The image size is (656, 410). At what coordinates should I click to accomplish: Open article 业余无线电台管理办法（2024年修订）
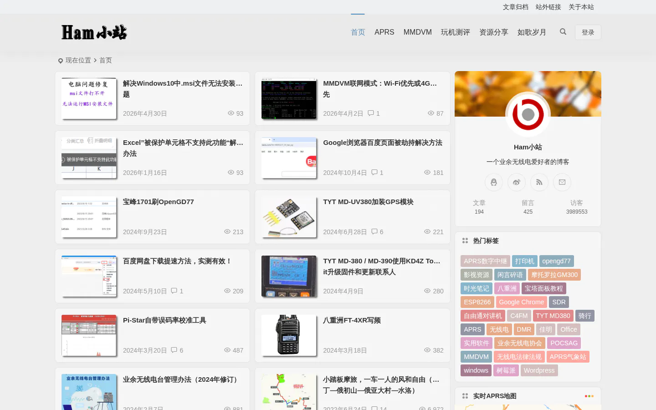click(x=182, y=379)
